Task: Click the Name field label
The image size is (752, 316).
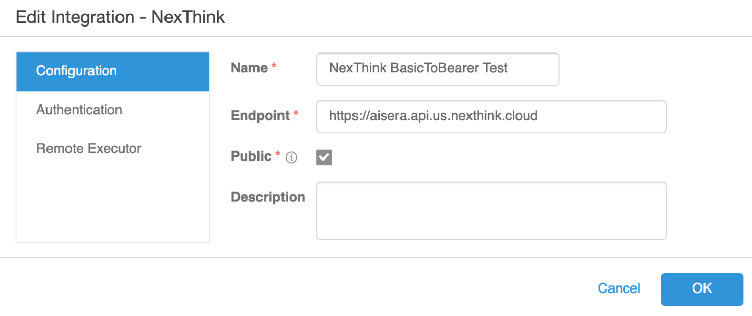Action: click(x=249, y=68)
